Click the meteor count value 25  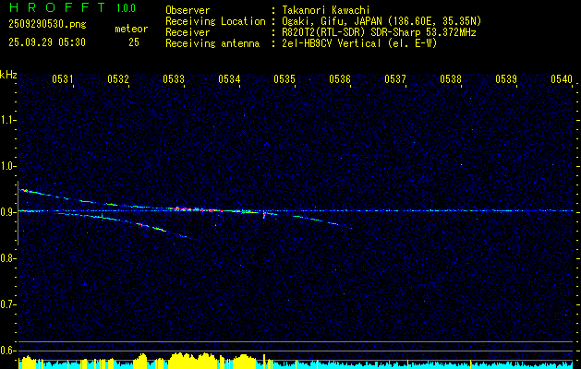(x=134, y=42)
